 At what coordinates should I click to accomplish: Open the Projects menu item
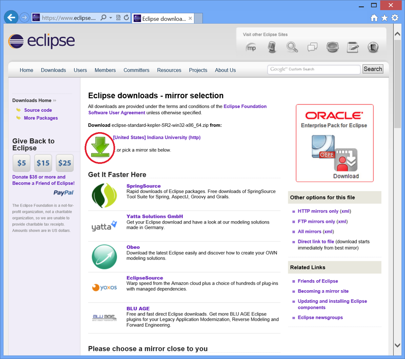pos(198,70)
